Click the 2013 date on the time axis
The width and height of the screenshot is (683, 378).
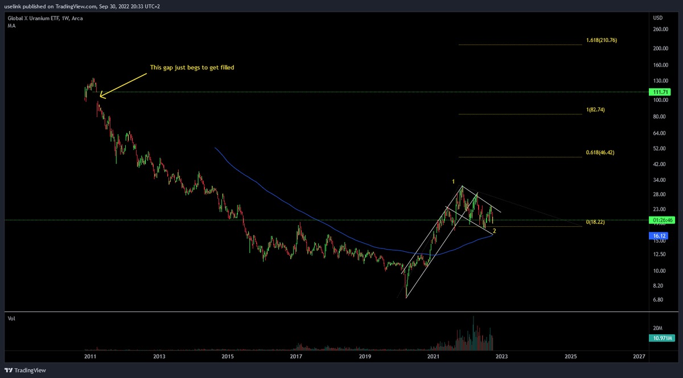[159, 356]
